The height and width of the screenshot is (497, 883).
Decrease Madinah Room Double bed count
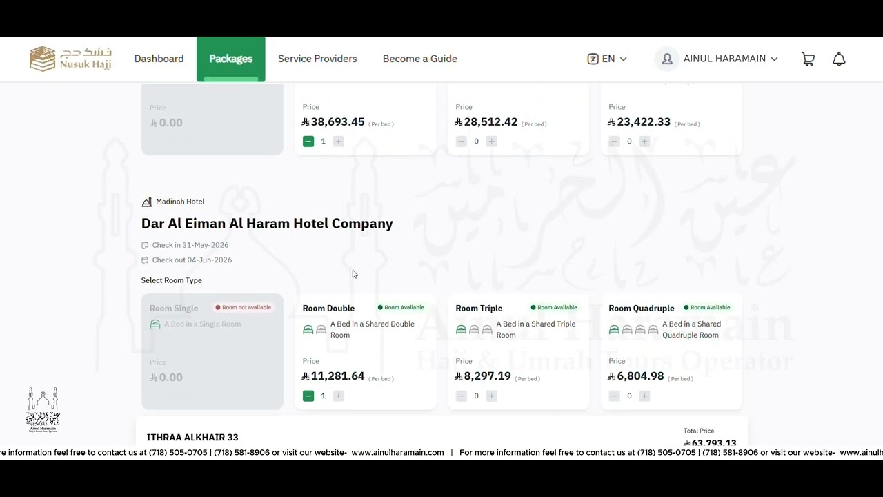(308, 396)
